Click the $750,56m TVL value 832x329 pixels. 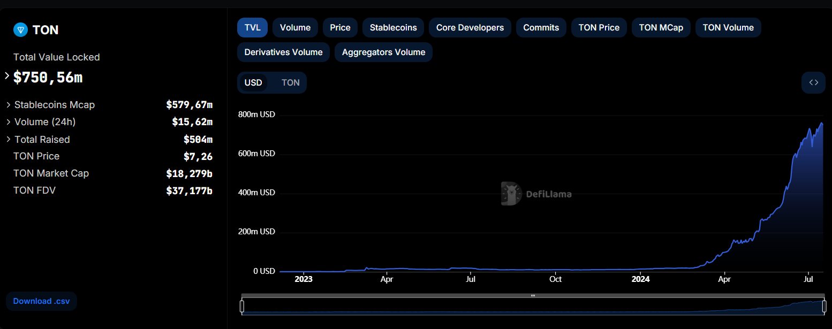coord(48,78)
